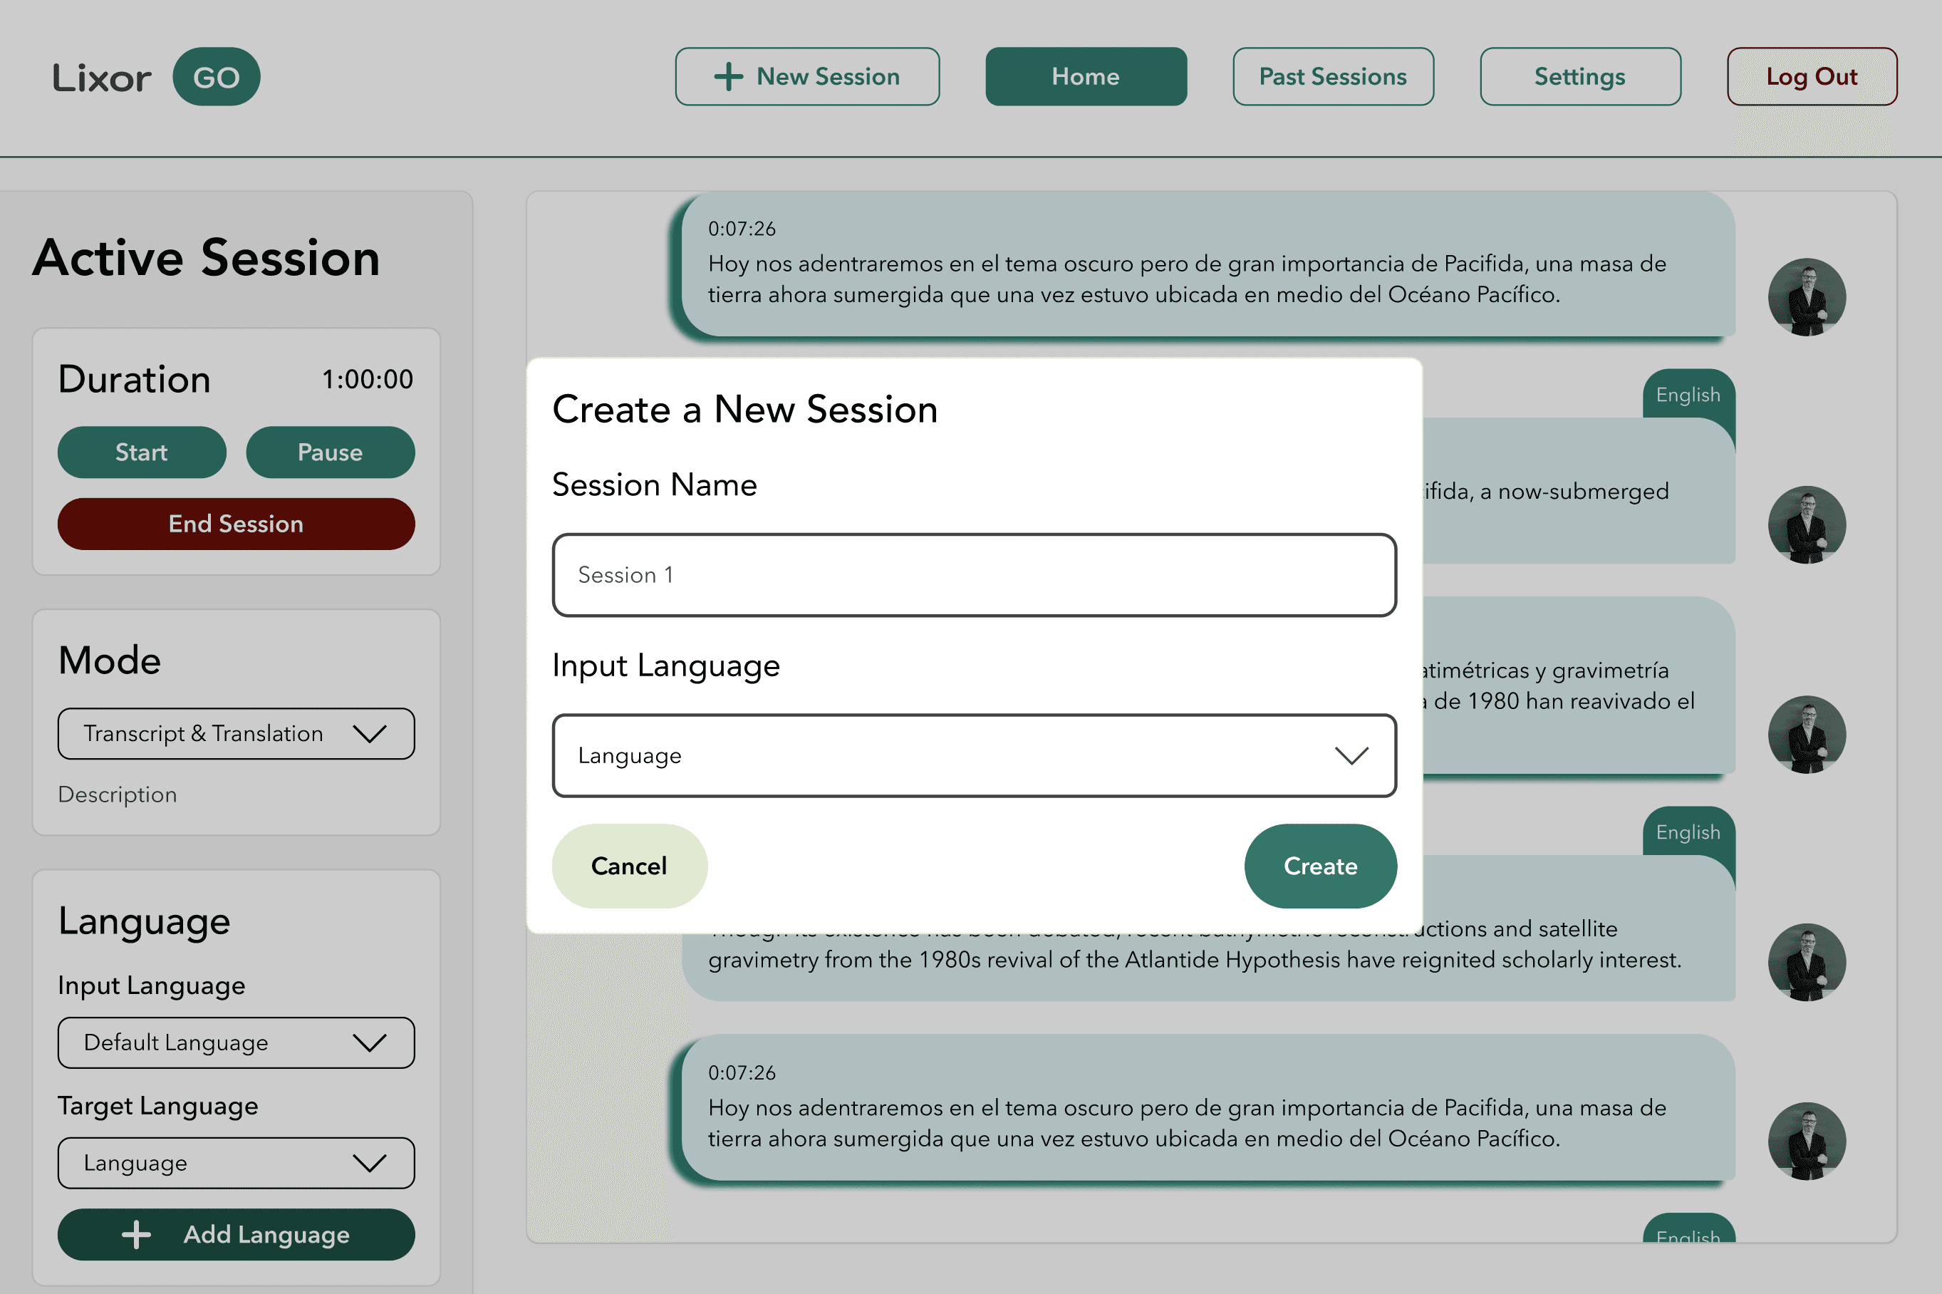Open the Past Sessions tab
This screenshot has height=1294, width=1942.
1333,77
